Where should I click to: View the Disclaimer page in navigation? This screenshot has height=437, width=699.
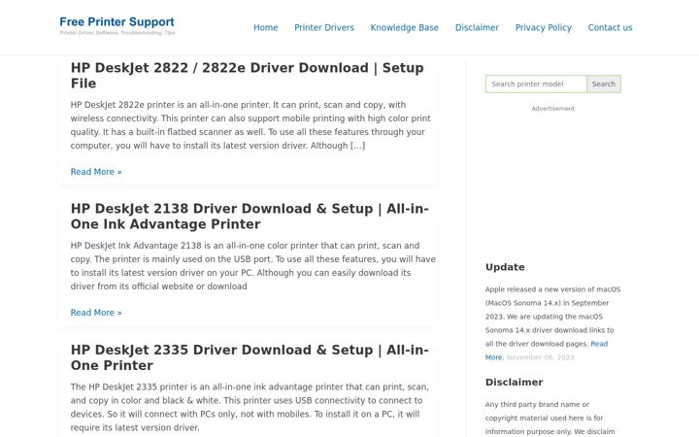click(x=477, y=27)
